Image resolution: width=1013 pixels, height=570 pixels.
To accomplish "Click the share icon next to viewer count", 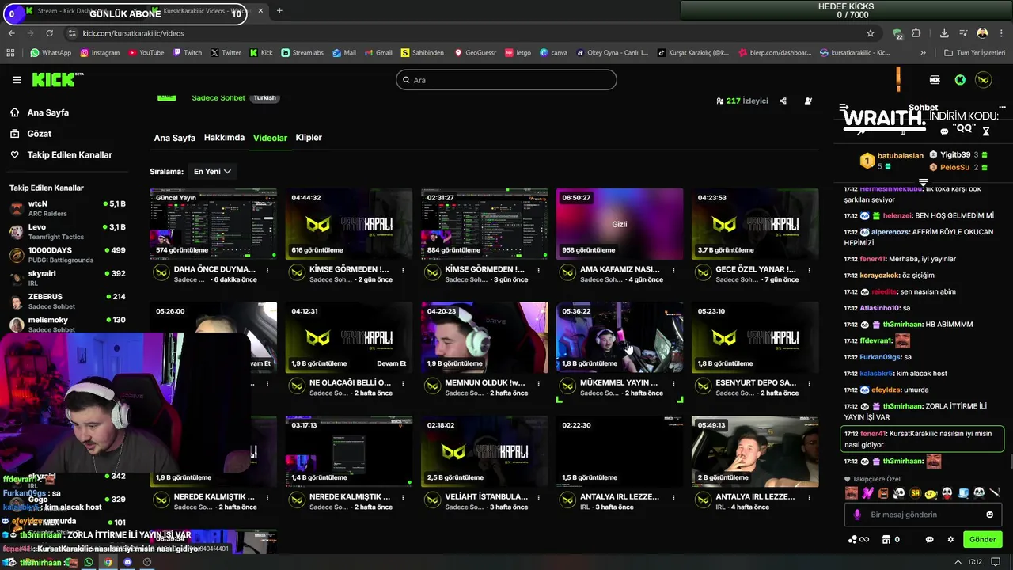I will [783, 101].
